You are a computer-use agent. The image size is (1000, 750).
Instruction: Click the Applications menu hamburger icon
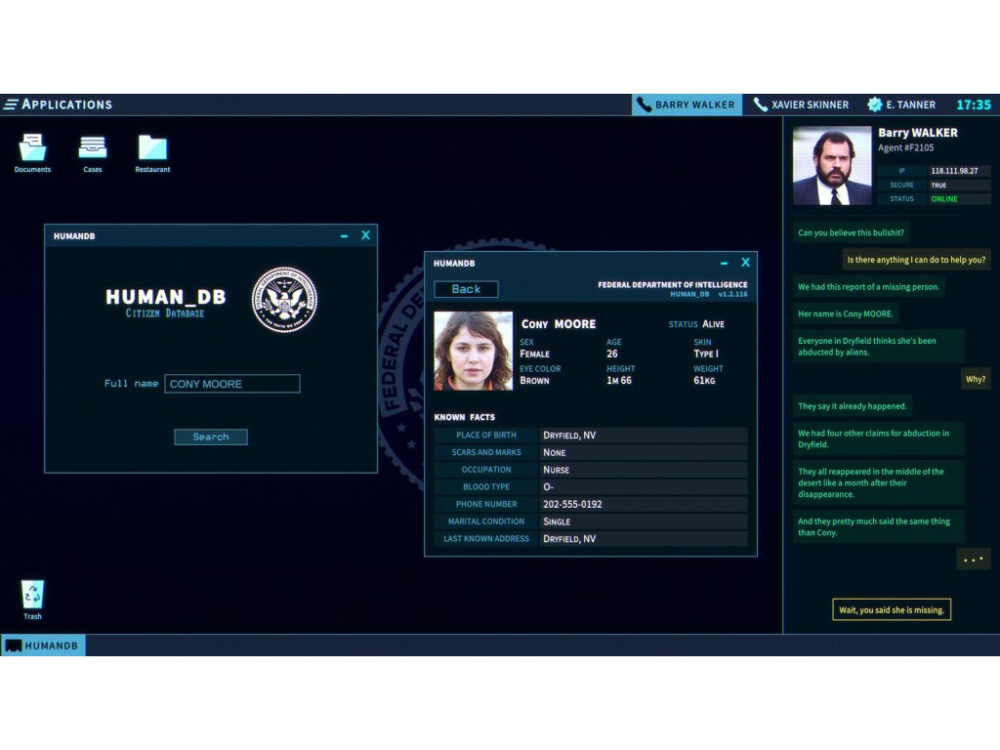point(12,104)
